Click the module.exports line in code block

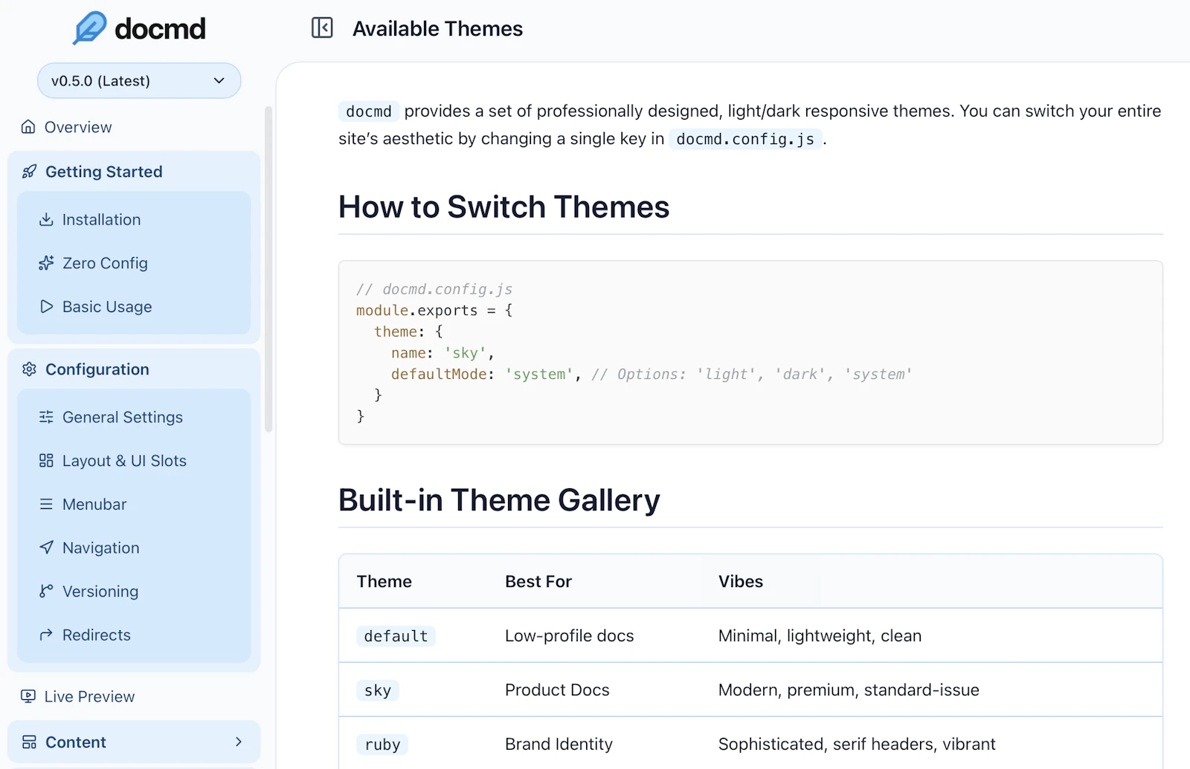434,311
